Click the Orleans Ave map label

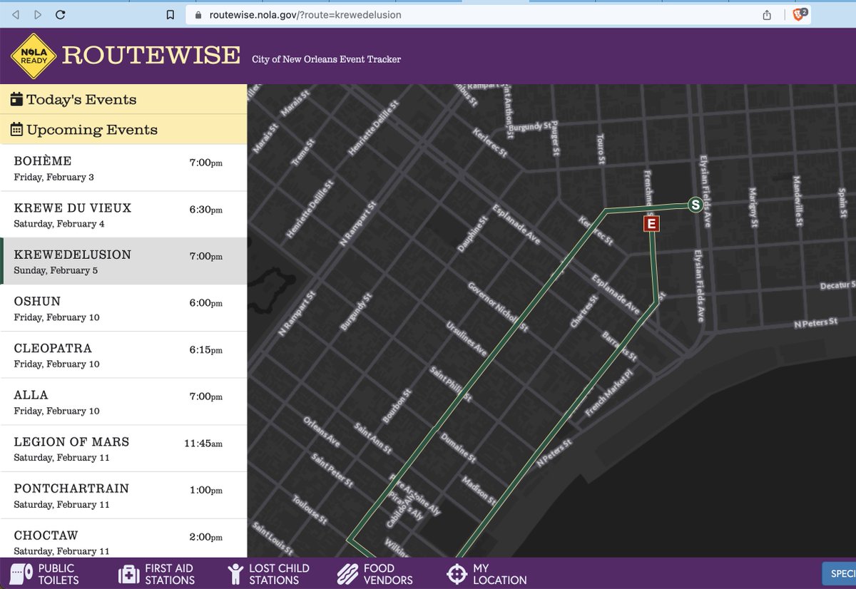click(x=321, y=431)
